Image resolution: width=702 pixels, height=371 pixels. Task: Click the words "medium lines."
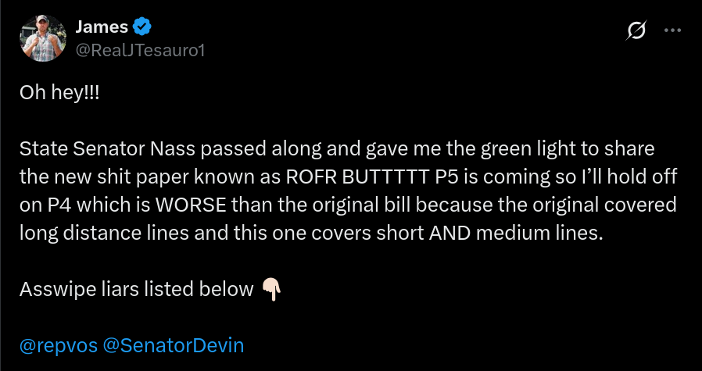[x=539, y=234]
